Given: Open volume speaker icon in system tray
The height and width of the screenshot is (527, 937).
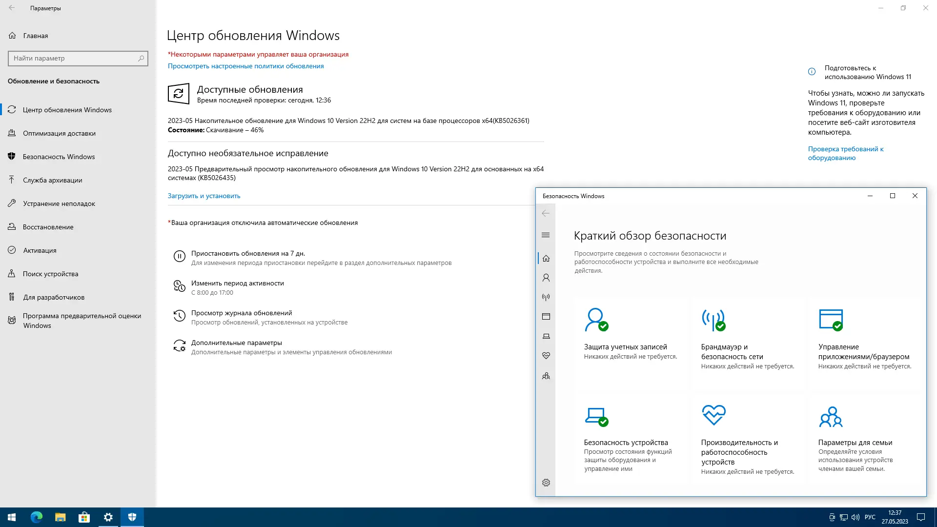Looking at the screenshot, I should pyautogui.click(x=856, y=517).
